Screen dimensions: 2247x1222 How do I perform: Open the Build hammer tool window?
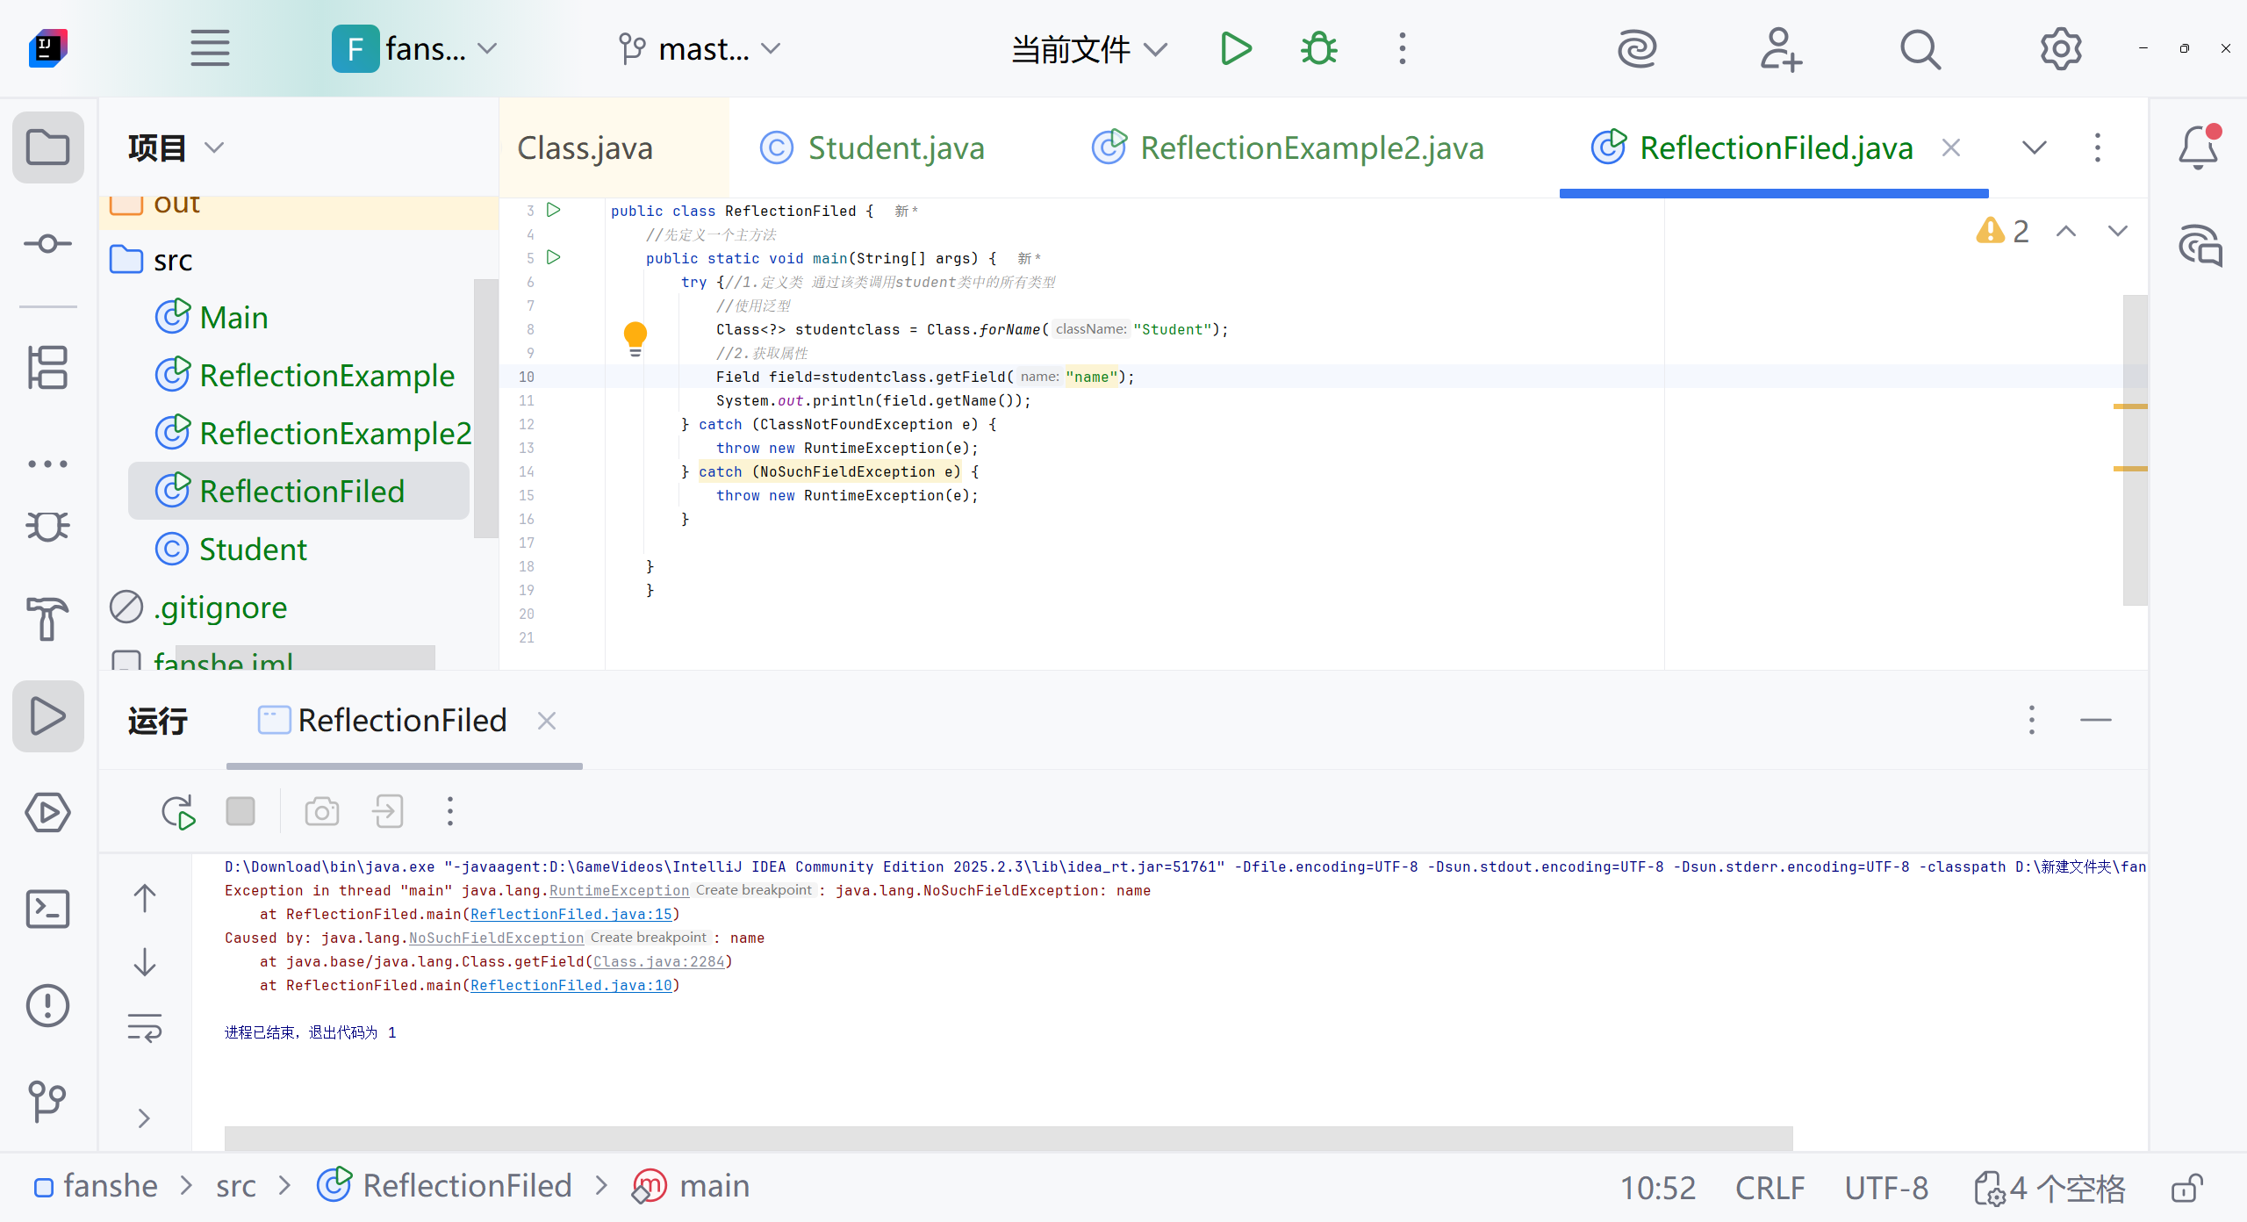(x=47, y=619)
